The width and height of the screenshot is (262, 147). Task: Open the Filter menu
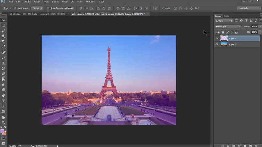coord(64,2)
